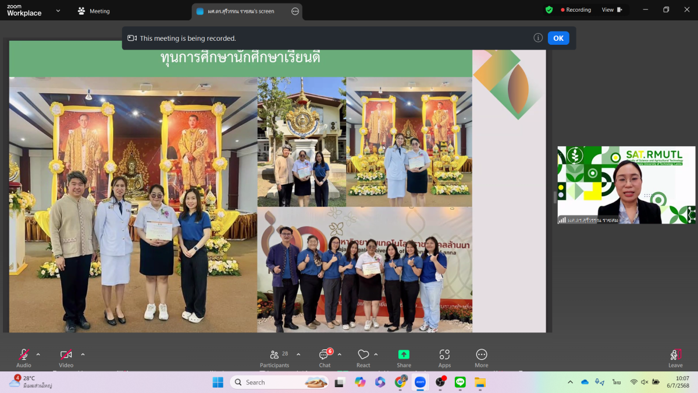This screenshot has height=393, width=698.
Task: Select the speaker's video thumbnail
Action: pos(626,185)
